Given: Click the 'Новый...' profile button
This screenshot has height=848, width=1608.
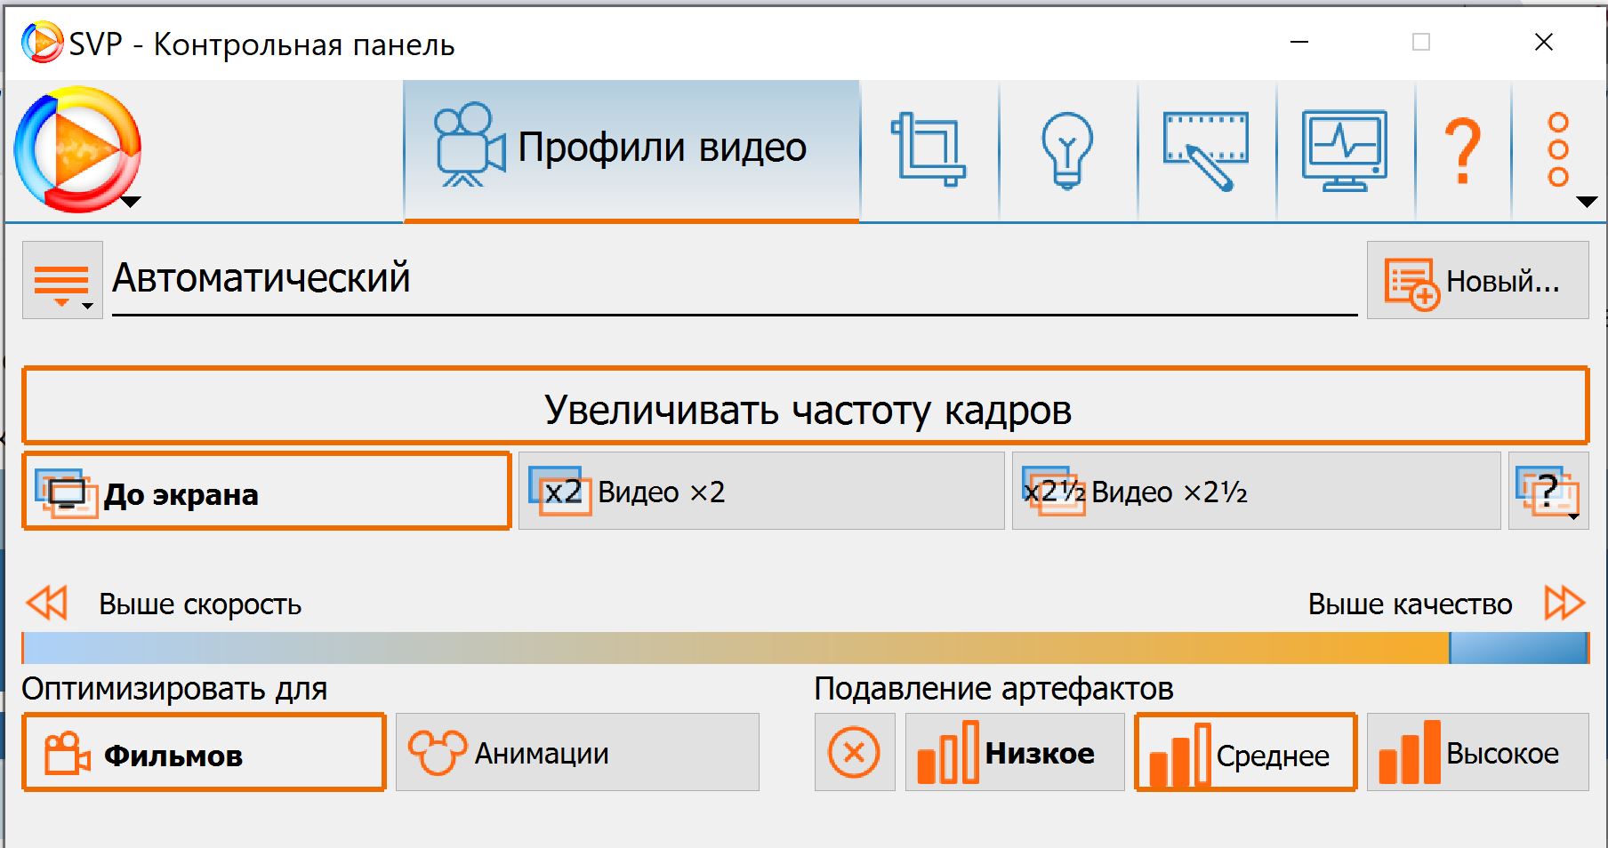Looking at the screenshot, I should coord(1477,281).
